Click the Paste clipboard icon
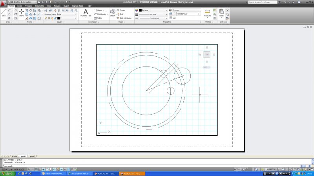Image resolution: width=314 pixels, height=176 pixels. coord(221,13)
